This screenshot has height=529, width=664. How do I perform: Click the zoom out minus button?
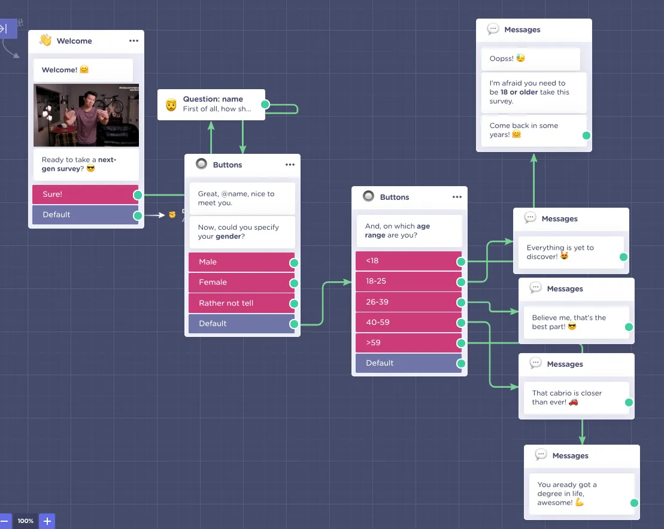click(x=4, y=521)
